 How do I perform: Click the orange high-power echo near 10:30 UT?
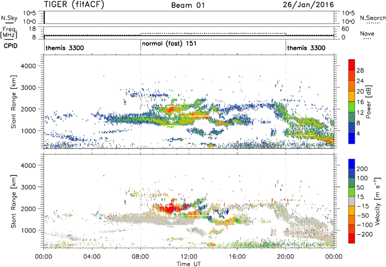pyautogui.click(x=170, y=109)
